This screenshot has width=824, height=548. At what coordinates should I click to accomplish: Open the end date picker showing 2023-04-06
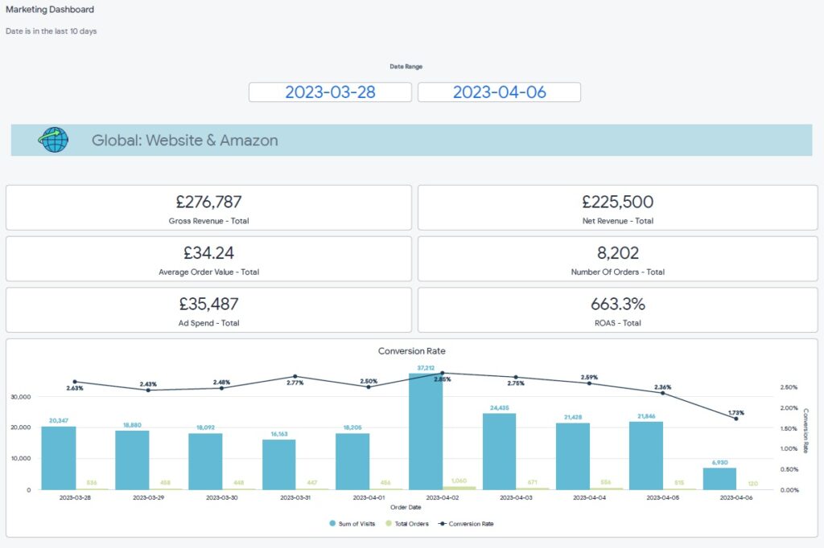tap(500, 92)
